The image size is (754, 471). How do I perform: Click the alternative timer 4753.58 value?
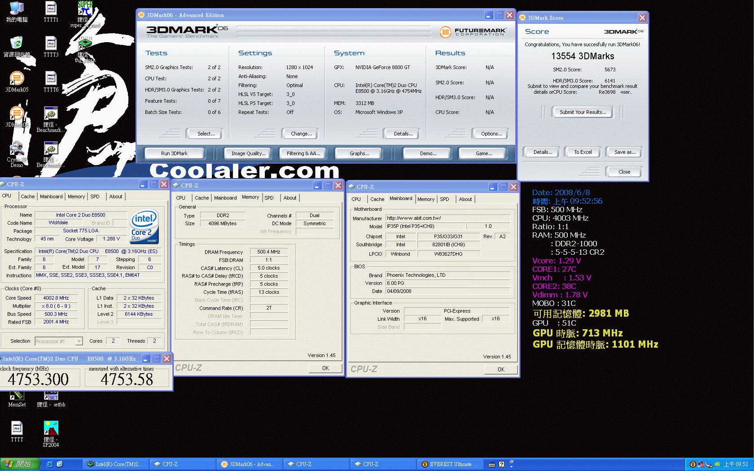click(127, 379)
